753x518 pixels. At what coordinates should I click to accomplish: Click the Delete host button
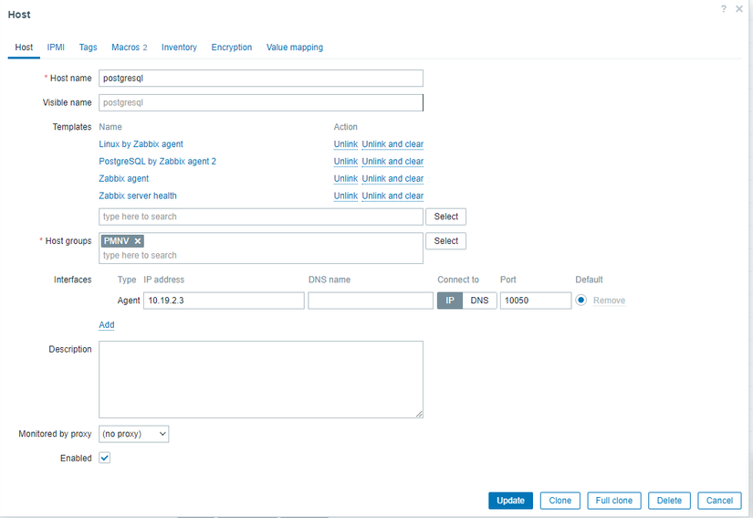click(669, 501)
